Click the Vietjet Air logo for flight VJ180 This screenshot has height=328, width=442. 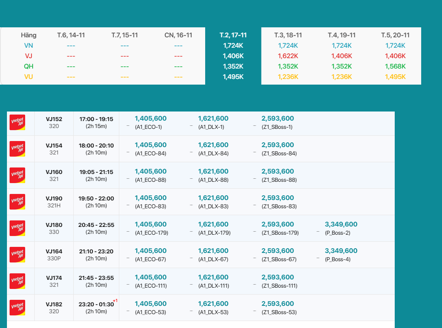17,228
